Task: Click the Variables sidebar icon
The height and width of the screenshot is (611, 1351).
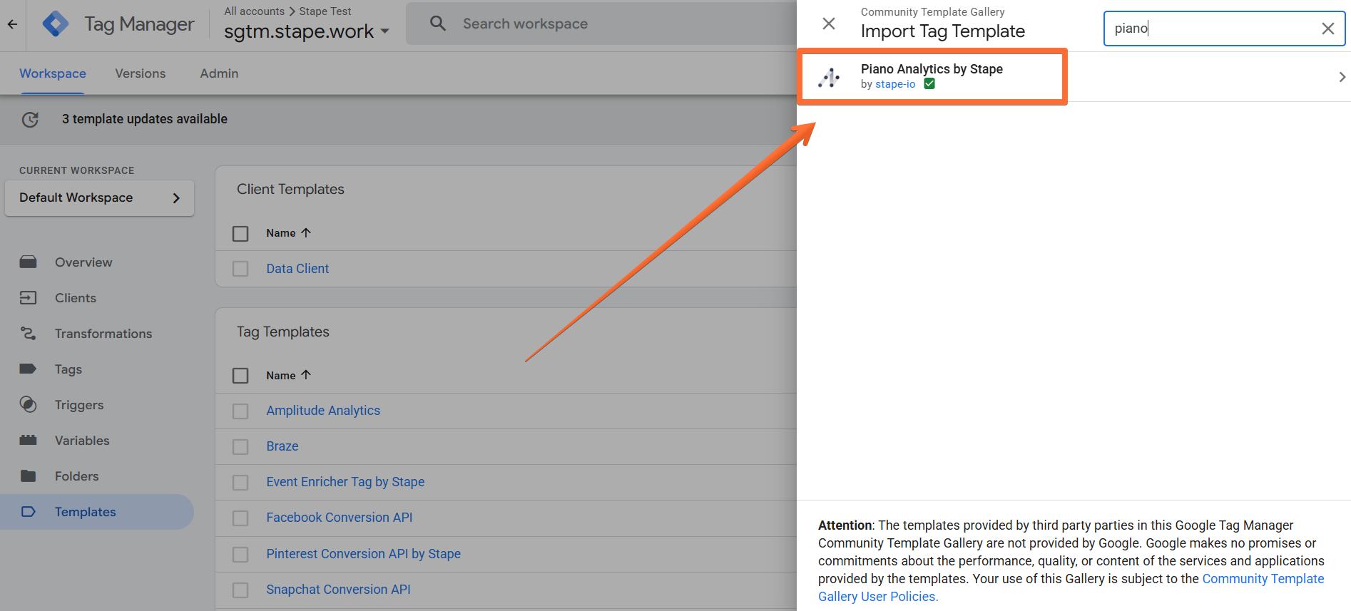Action: coord(29,441)
